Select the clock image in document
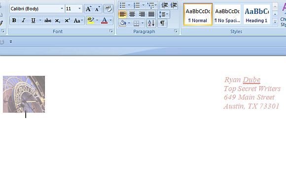 [24, 94]
